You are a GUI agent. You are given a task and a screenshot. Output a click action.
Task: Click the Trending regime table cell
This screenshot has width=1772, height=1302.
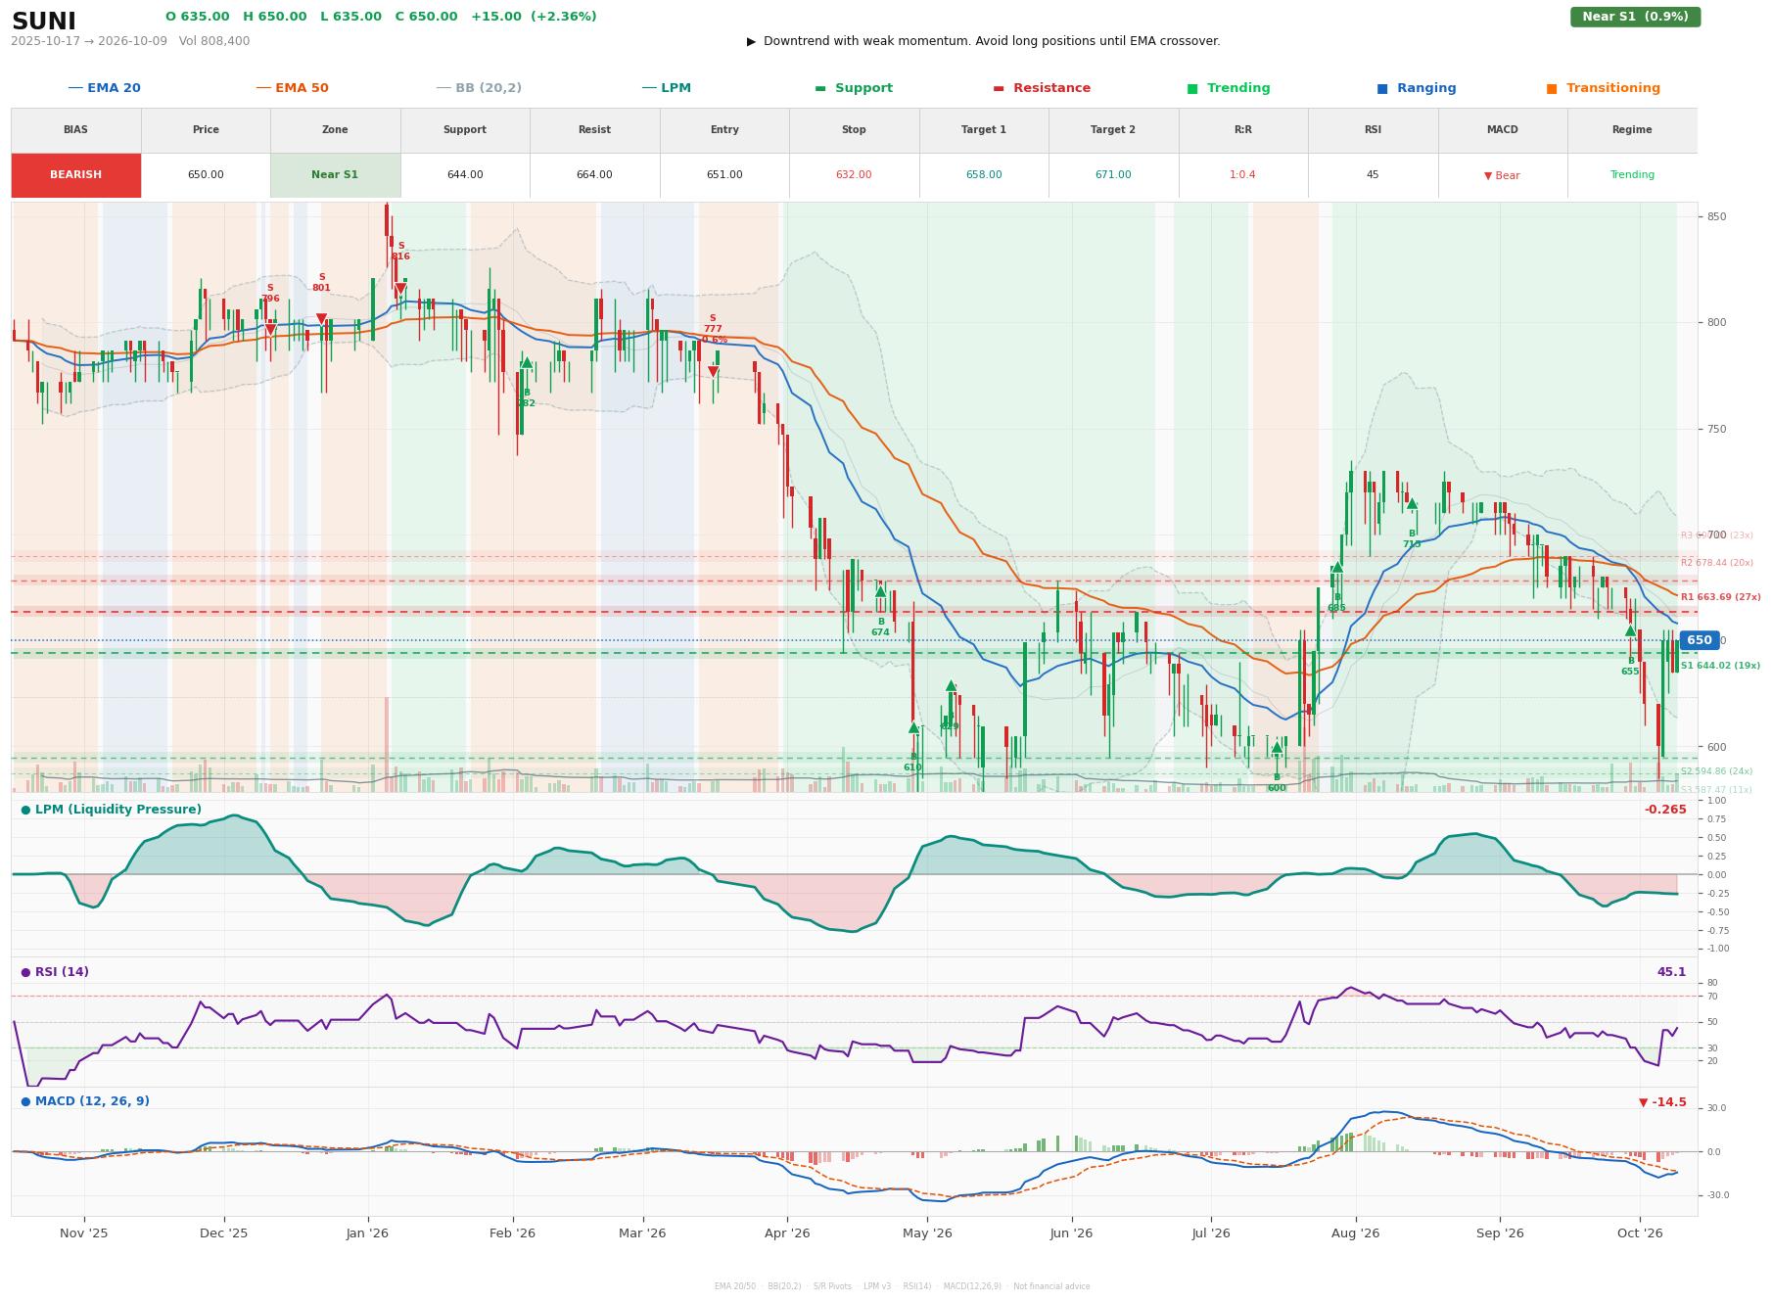pyautogui.click(x=1632, y=175)
